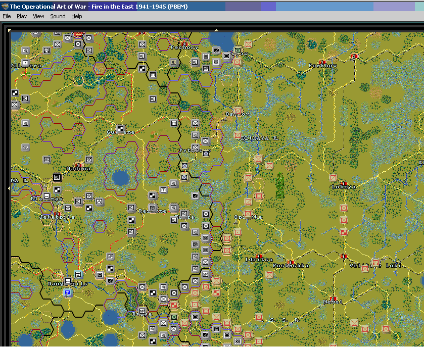Select the green unit east of Druya

(x=174, y=317)
